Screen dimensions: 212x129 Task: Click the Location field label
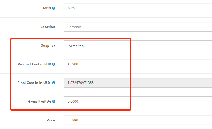[x=48, y=27]
